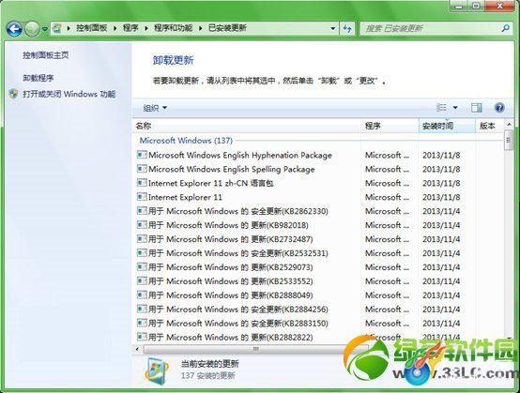Click icon of Internet Explorer 11 entry
The width and height of the screenshot is (520, 393).
(x=142, y=197)
